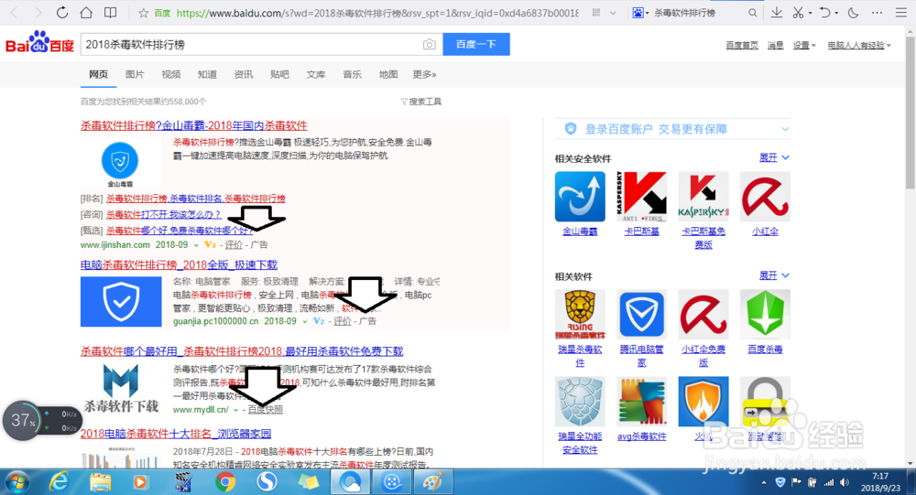This screenshot has height=495, width=916.
Task: Open result 2018电脑杀毒软件十大排名_浏览器家园
Action: (x=176, y=434)
